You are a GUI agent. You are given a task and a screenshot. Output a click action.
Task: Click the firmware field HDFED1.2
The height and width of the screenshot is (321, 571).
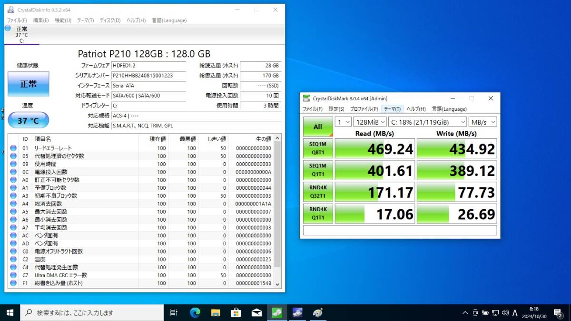(x=148, y=66)
